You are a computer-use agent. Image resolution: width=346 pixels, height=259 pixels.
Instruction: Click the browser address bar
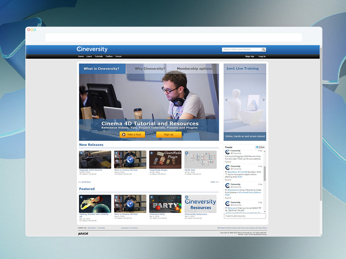174,38
